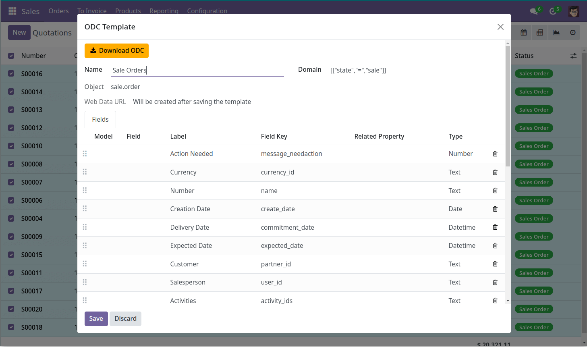Open the Orders menu
Viewport: 587px width, 347px height.
[x=58, y=11]
